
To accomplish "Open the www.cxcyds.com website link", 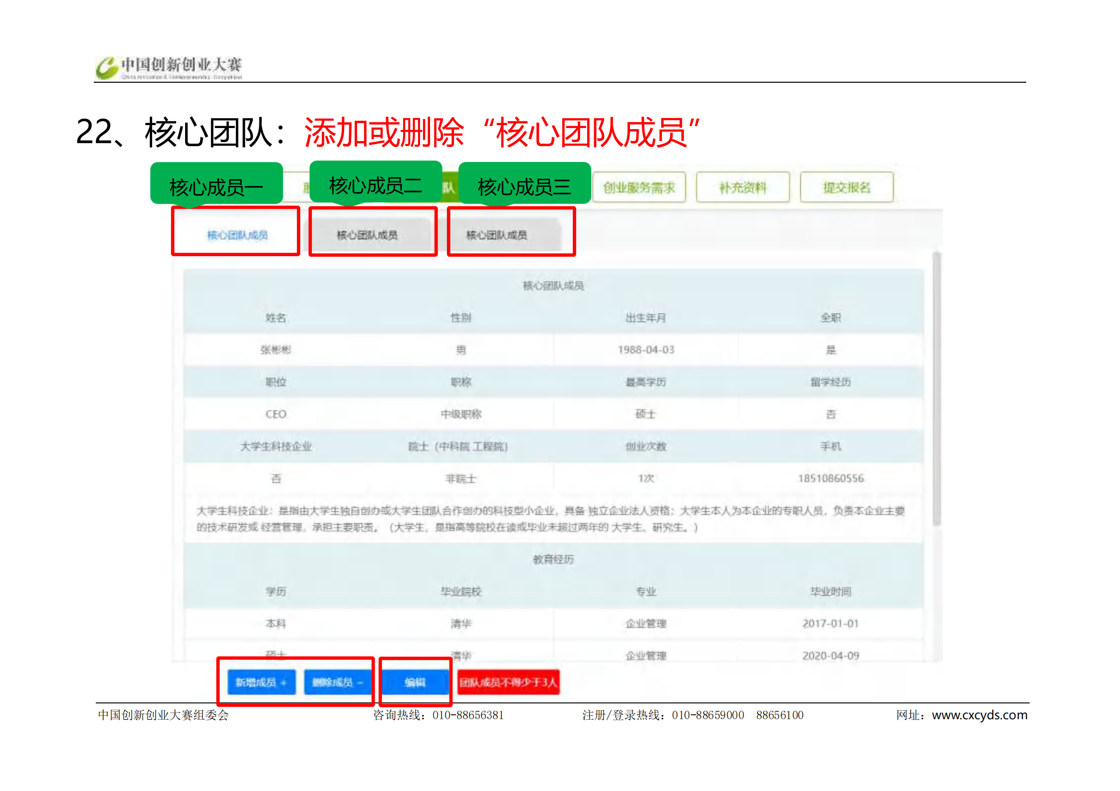I will click(x=979, y=715).
